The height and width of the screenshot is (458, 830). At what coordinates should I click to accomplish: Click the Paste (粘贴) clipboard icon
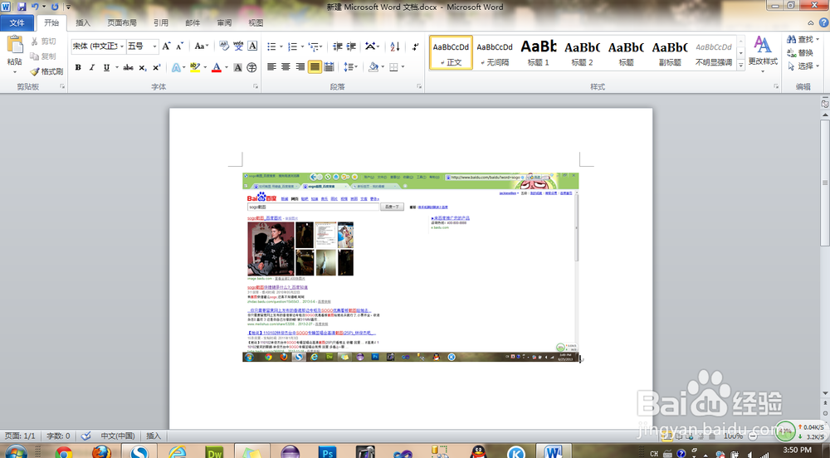click(14, 45)
